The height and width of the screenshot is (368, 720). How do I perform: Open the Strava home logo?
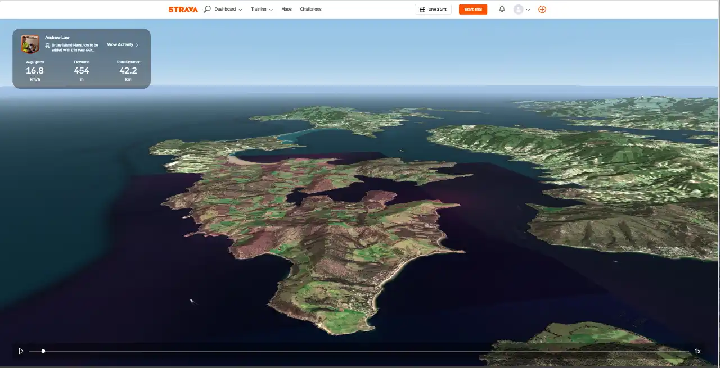183,9
